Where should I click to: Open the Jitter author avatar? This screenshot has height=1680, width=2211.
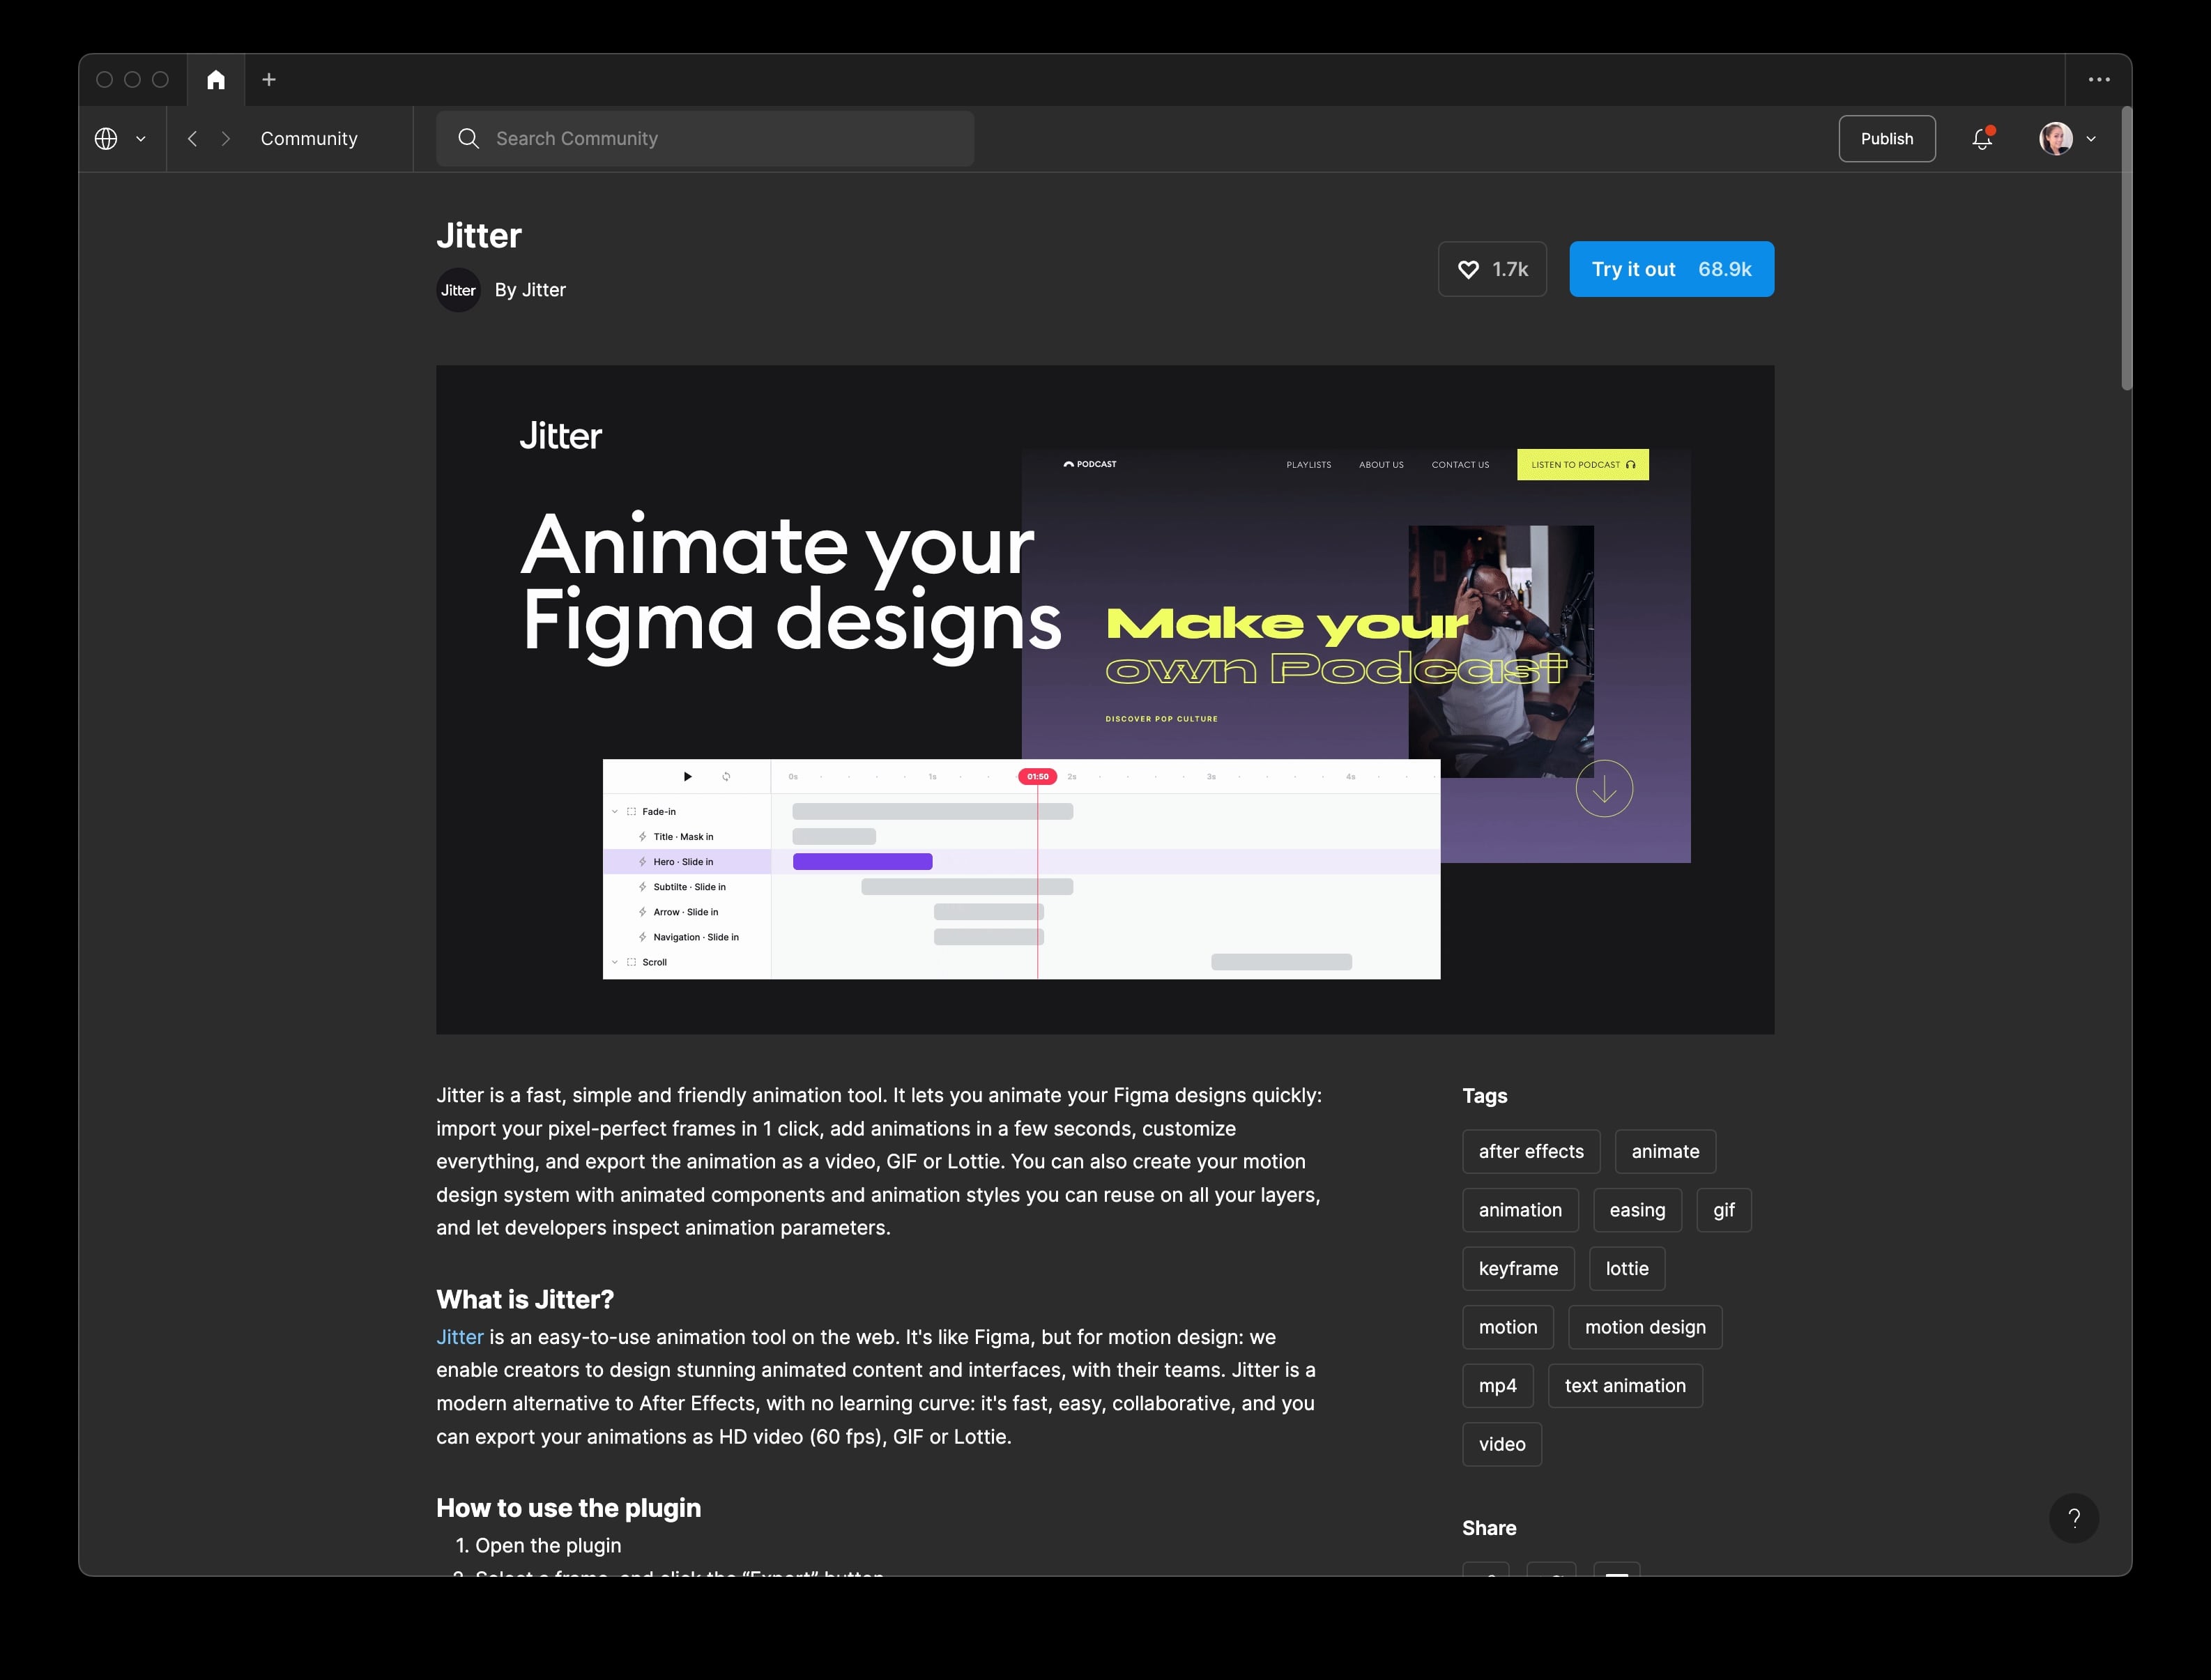[x=458, y=290]
